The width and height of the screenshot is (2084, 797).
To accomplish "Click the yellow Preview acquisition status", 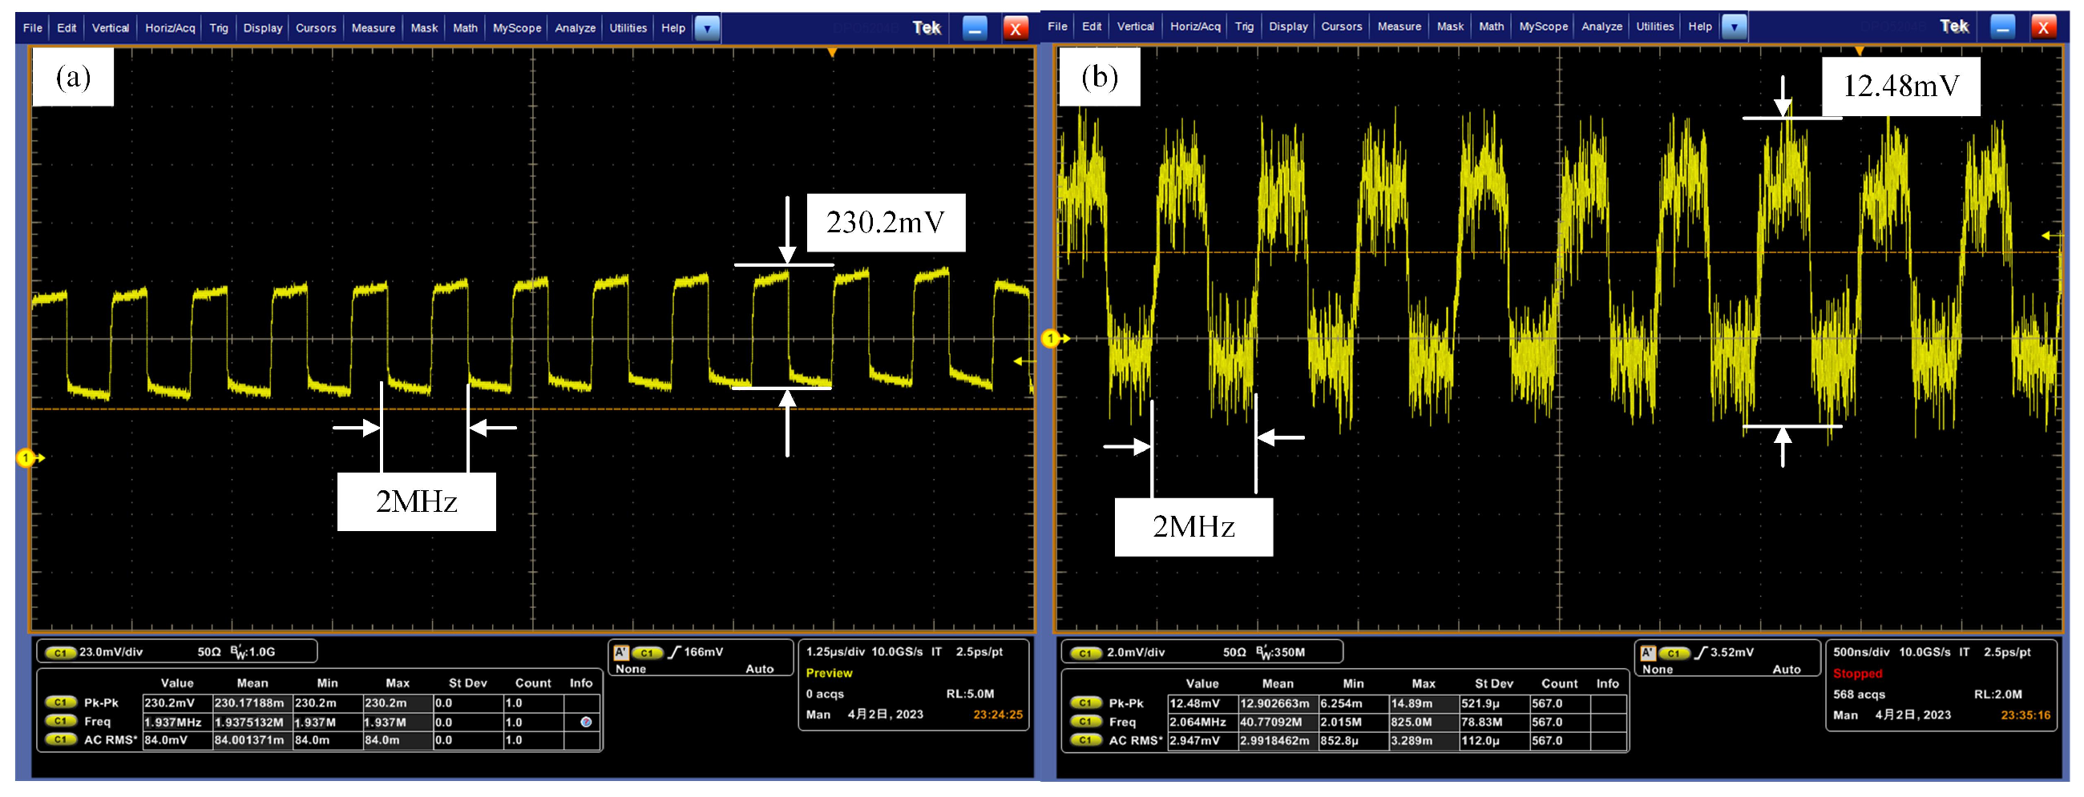I will (x=829, y=674).
